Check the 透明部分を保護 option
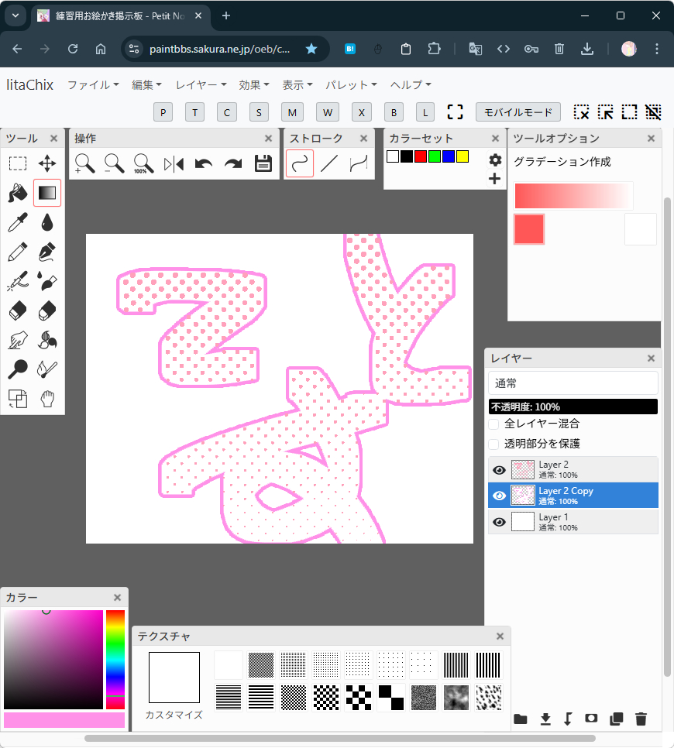674x748 pixels. (x=493, y=444)
